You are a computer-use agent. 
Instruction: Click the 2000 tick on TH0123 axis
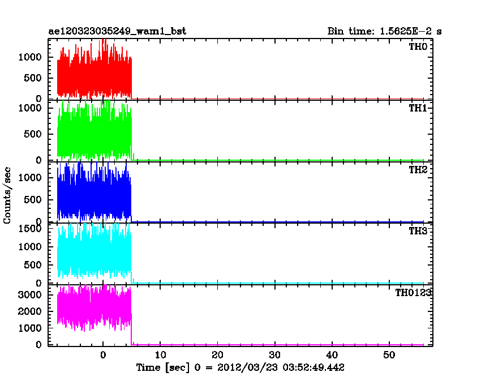[30, 311]
